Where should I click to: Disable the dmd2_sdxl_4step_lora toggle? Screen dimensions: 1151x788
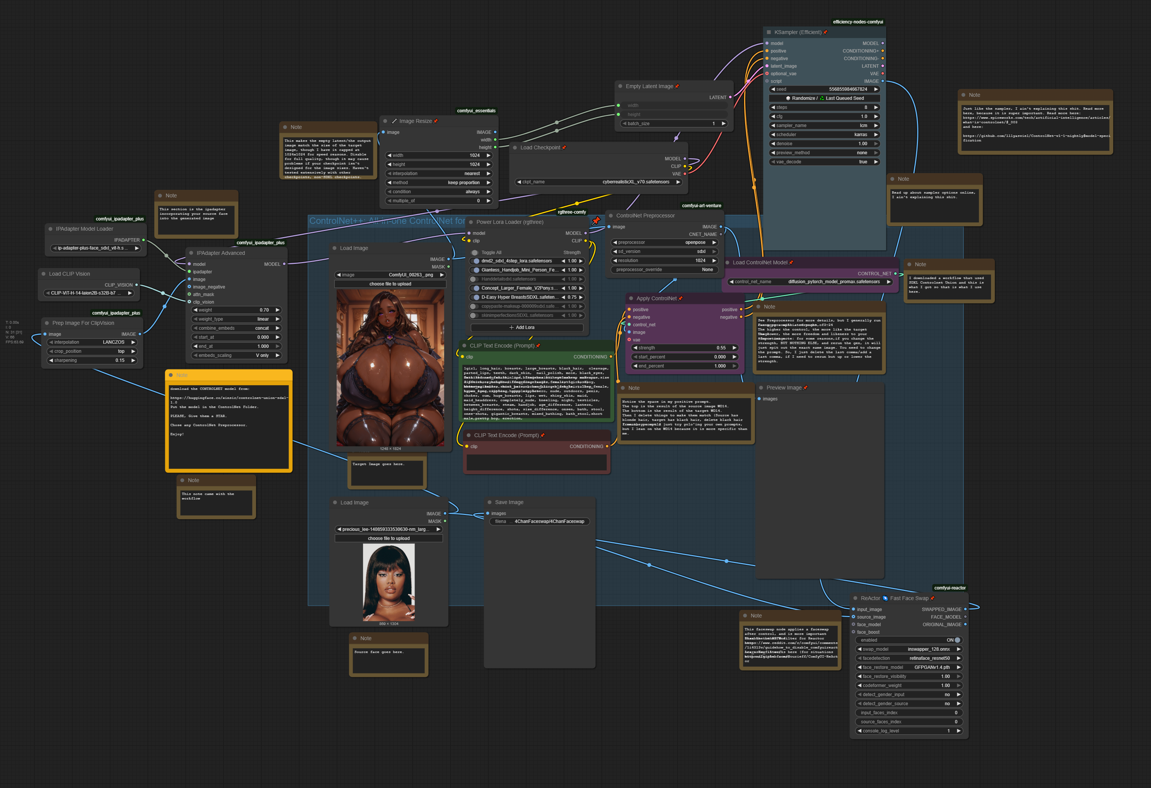pos(475,261)
